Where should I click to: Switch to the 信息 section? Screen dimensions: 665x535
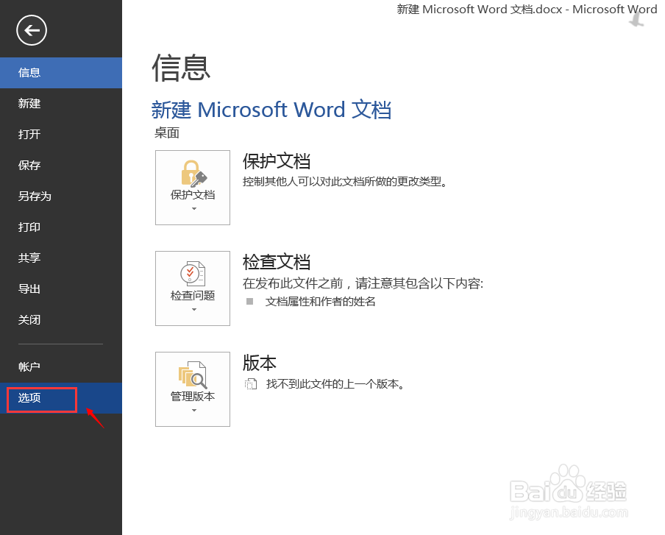(29, 72)
